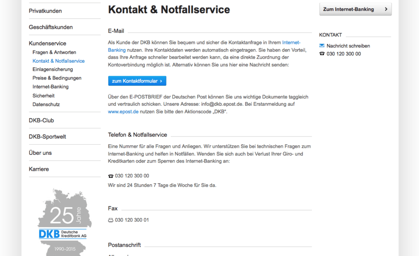Select Nachricht schreiben in the Kontakt box
The height and width of the screenshot is (256, 419).
click(348, 46)
